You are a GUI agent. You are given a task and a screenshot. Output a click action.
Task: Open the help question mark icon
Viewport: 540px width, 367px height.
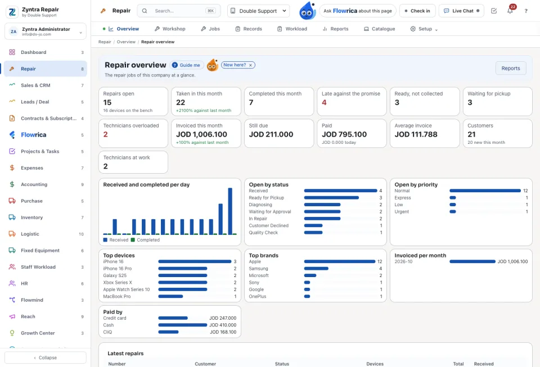pyautogui.click(x=526, y=11)
